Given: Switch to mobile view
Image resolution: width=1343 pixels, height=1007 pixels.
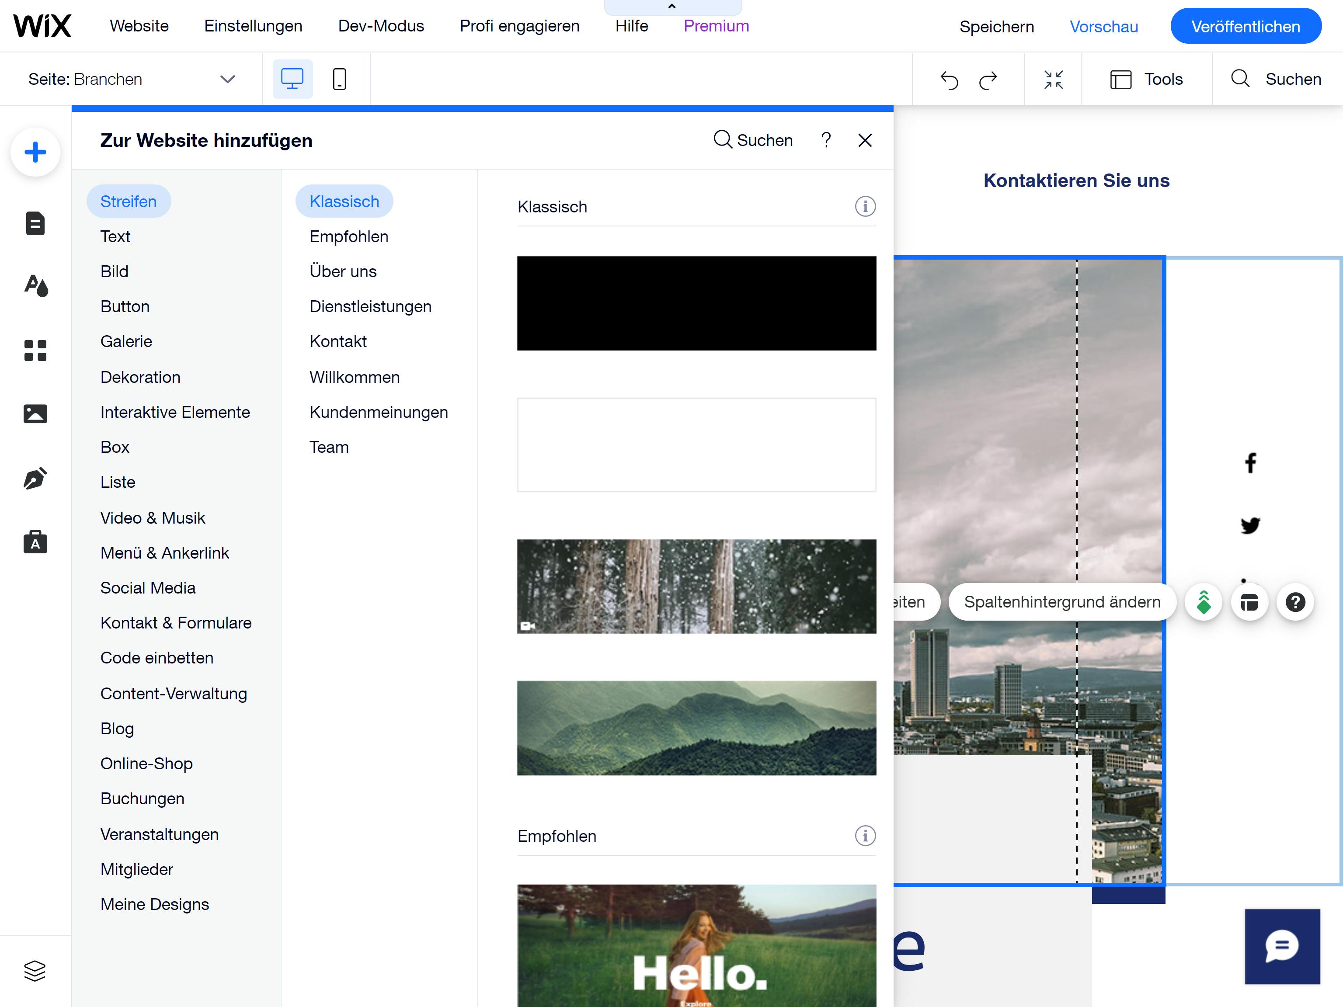Looking at the screenshot, I should coord(339,80).
